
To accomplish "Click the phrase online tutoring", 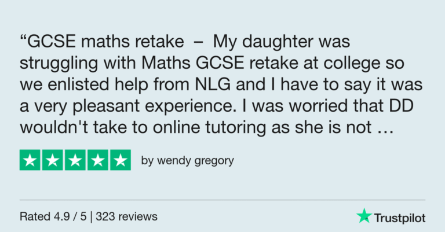I will tap(210, 127).
